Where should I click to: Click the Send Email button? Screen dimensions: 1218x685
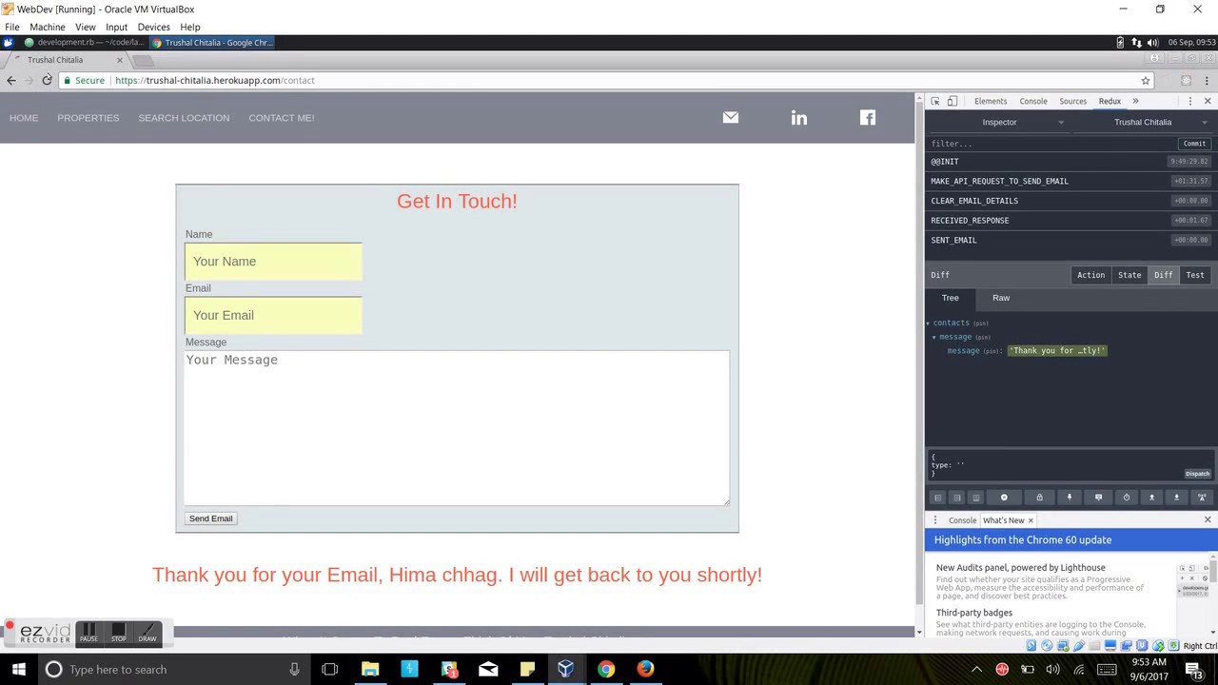click(210, 519)
